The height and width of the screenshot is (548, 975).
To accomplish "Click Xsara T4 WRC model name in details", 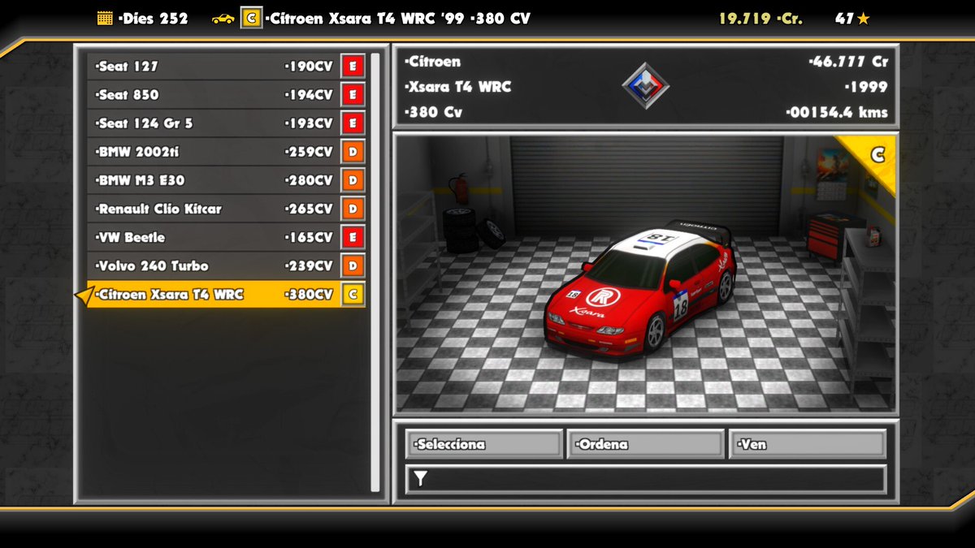I will point(457,87).
